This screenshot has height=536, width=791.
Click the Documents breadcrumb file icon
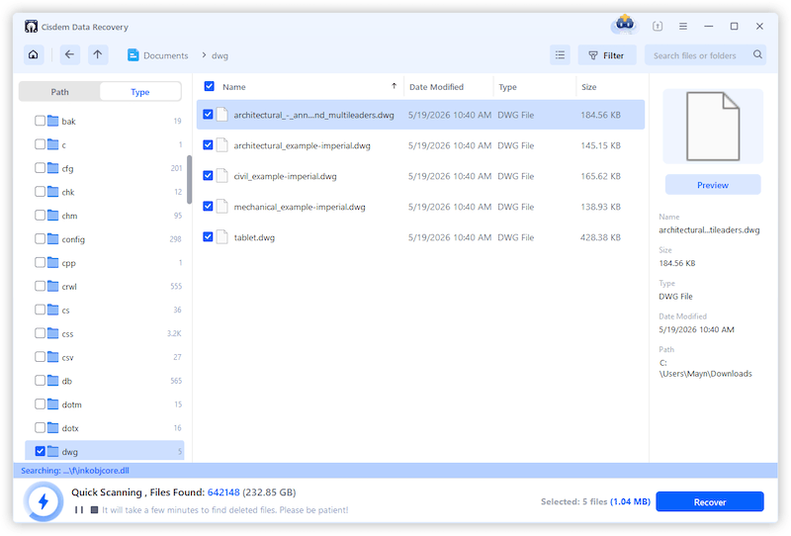tap(133, 55)
